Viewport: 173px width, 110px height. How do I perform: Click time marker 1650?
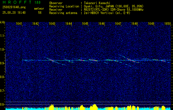coord(167,24)
